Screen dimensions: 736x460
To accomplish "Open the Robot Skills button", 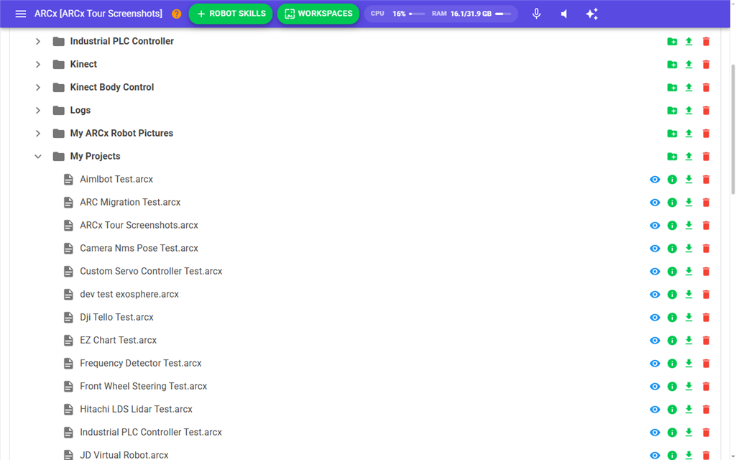I will click(x=231, y=14).
